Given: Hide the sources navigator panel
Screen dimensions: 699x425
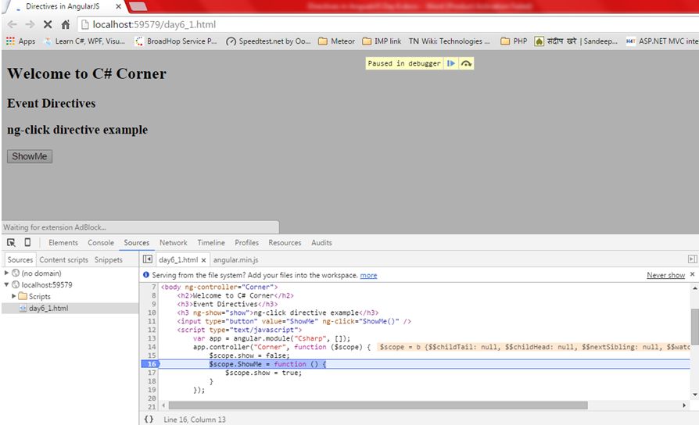Looking at the screenshot, I should tap(147, 259).
